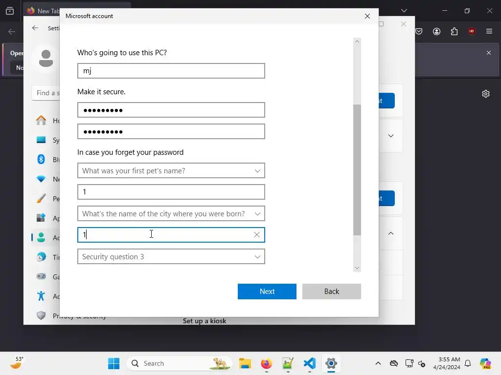This screenshot has width=501, height=375.
Task: Select the Time & language clock icon
Action: [x=41, y=257]
